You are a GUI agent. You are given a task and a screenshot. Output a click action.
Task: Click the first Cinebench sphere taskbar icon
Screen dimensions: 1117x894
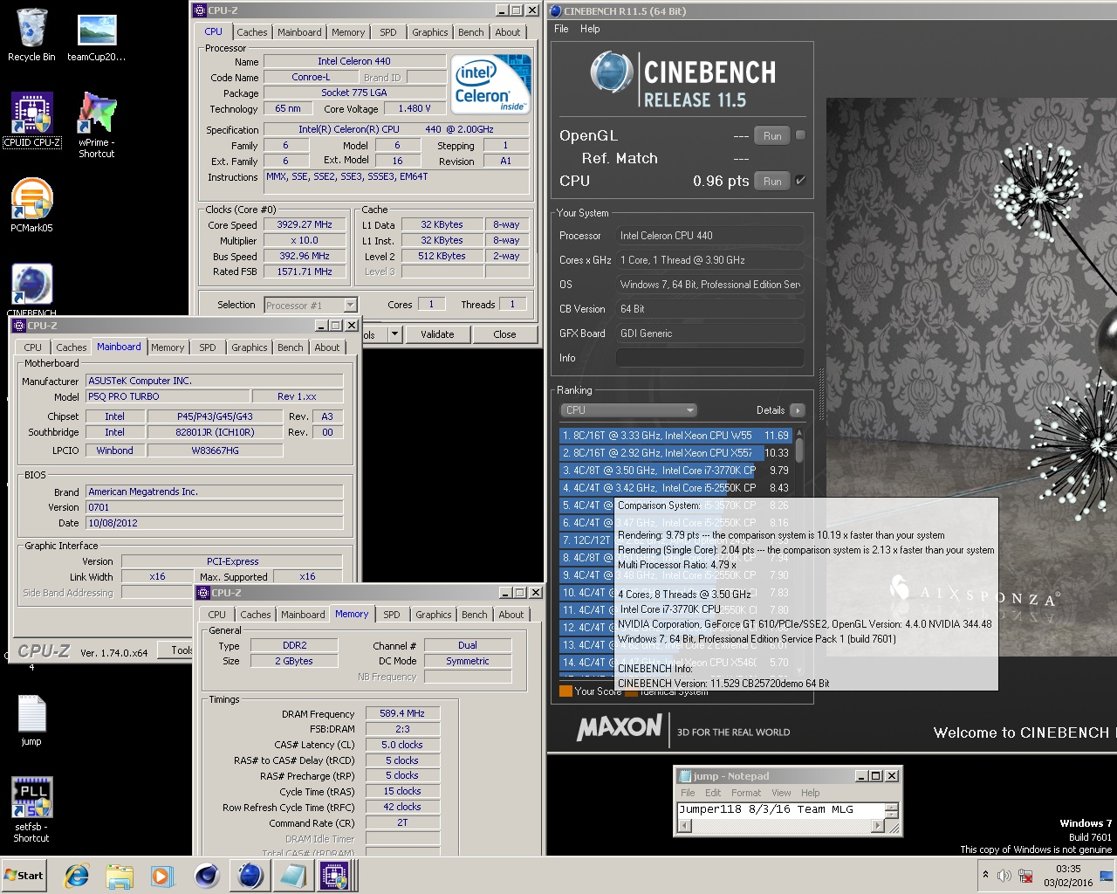(207, 875)
